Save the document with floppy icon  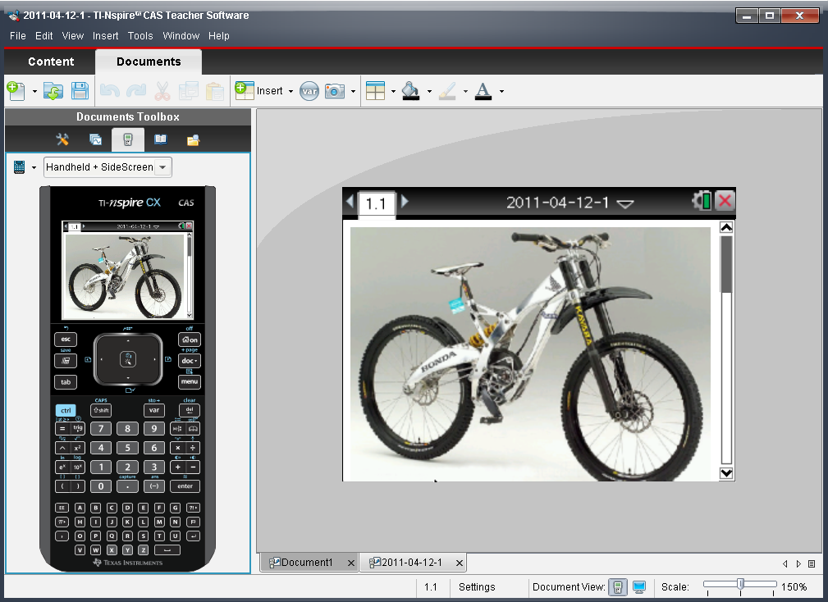pyautogui.click(x=80, y=91)
